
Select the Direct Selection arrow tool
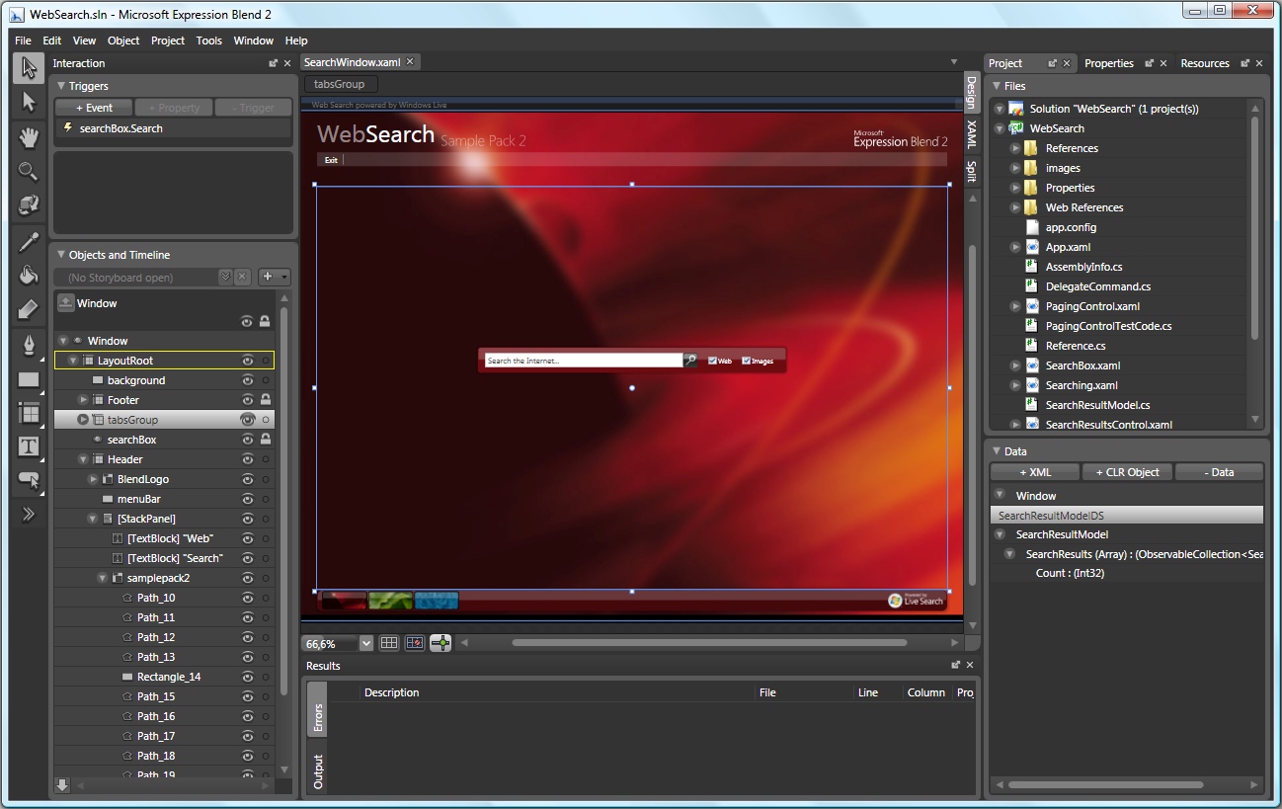[x=29, y=102]
